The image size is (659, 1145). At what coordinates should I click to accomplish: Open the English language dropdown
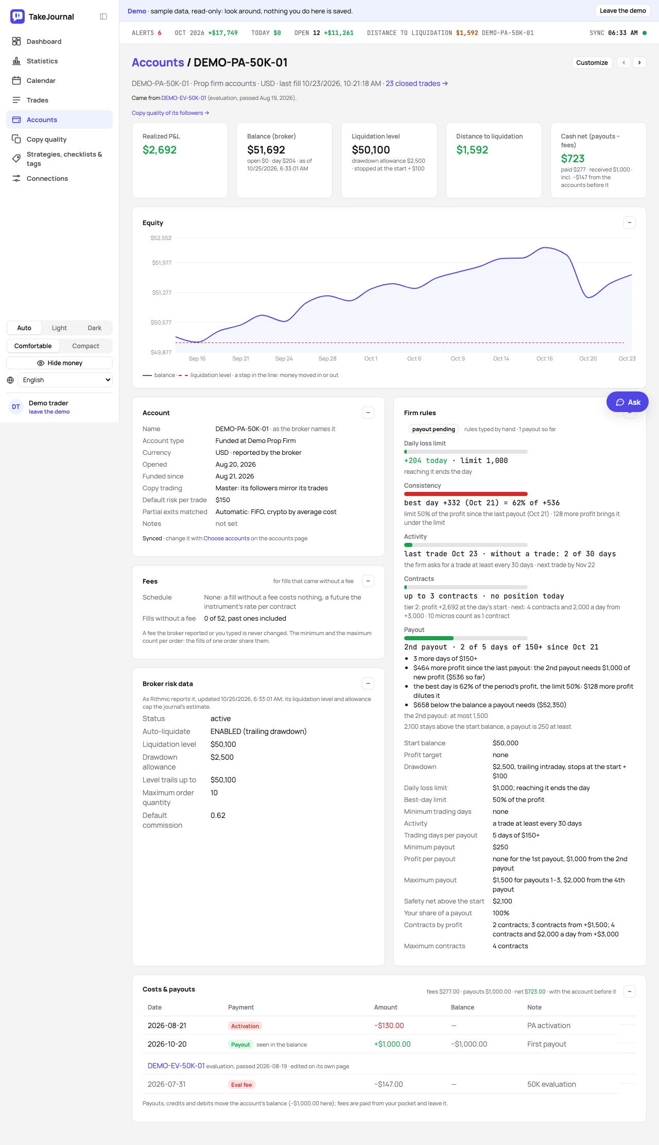[65, 380]
